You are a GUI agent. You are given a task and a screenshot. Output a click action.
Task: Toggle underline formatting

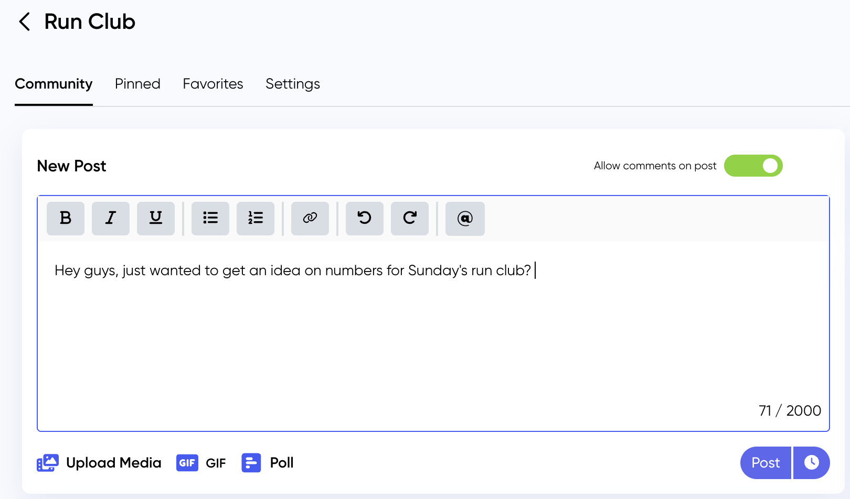pyautogui.click(x=156, y=218)
